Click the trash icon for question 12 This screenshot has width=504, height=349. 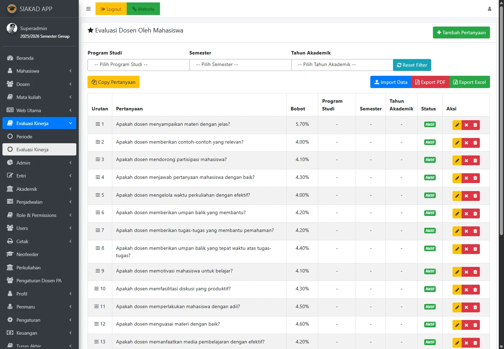click(x=475, y=325)
